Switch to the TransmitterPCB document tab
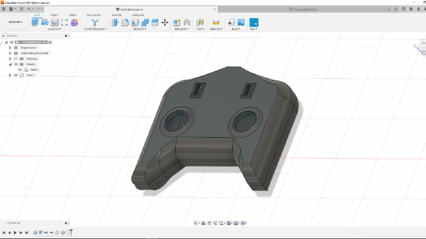426x239 pixels. tap(303, 9)
